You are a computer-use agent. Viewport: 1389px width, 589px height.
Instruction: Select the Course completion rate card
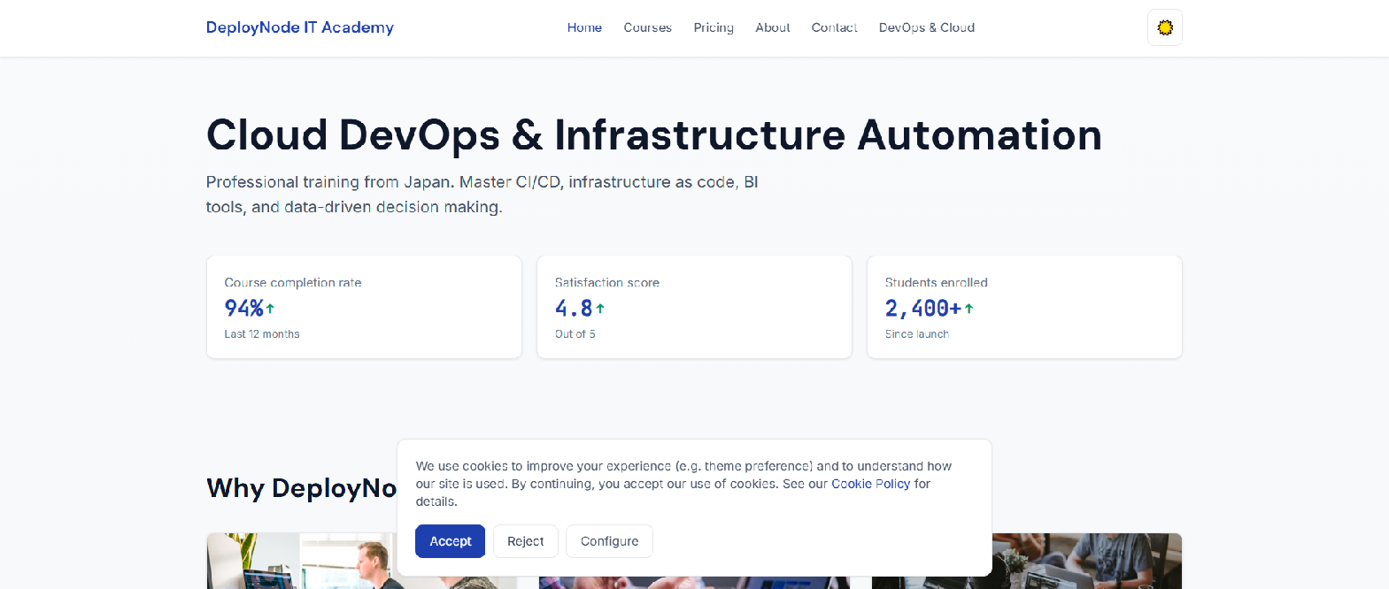pos(364,307)
